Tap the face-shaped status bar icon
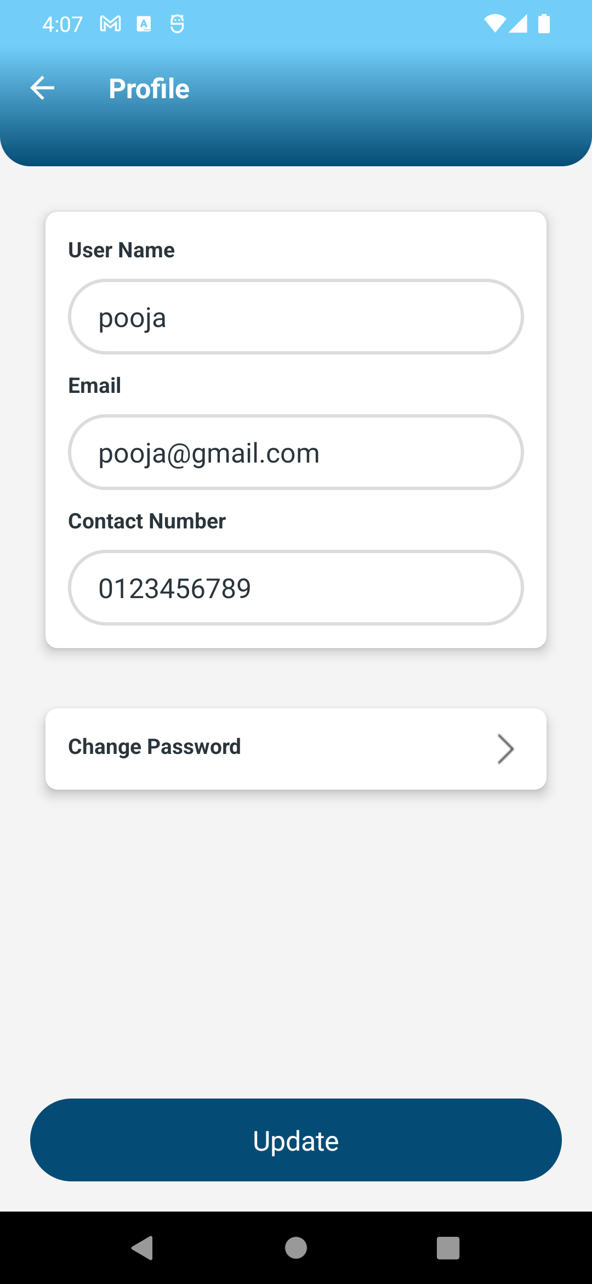Screen dimensions: 592x1284 177,24
